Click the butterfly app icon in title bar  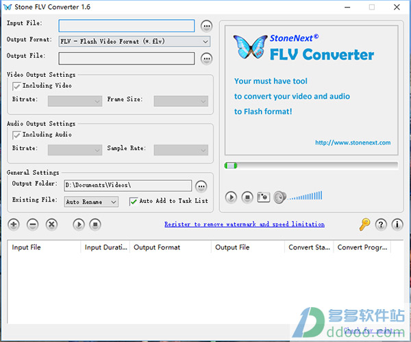pos(8,7)
